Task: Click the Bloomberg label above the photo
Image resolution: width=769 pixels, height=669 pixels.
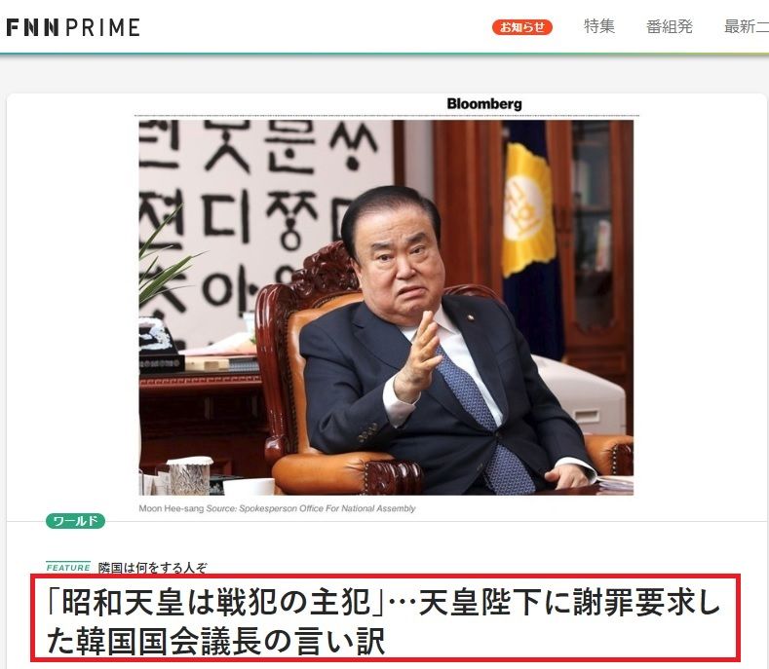Action: 484,104
